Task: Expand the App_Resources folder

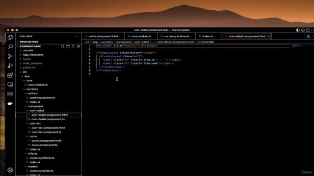Action: pos(49,55)
